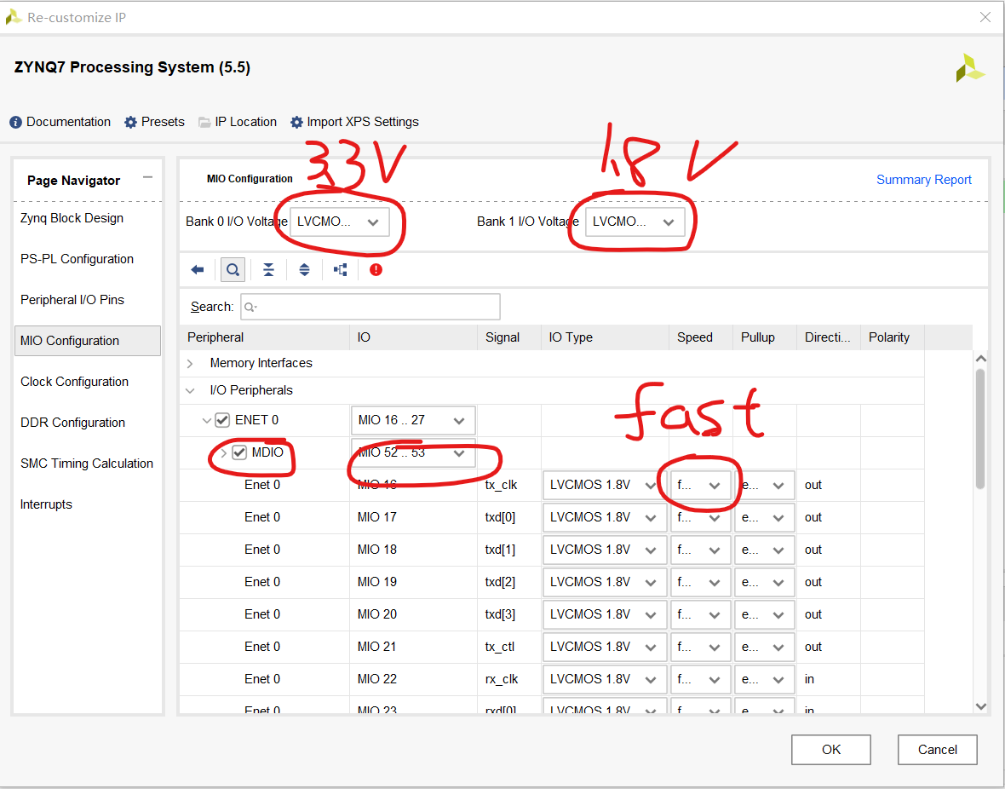1005x789 pixels.
Task: Go to SMC Timing Calculation page
Action: (x=87, y=464)
